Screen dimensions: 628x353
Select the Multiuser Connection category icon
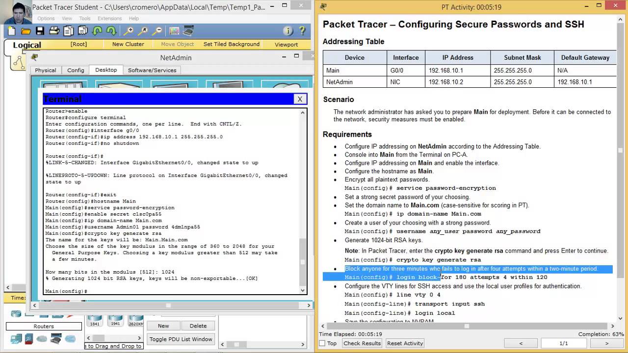tap(70, 339)
